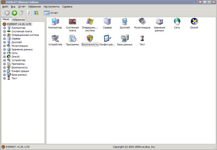The image size is (217, 150).
Task: Select Компьютер in the tree
Action: pos(18,28)
